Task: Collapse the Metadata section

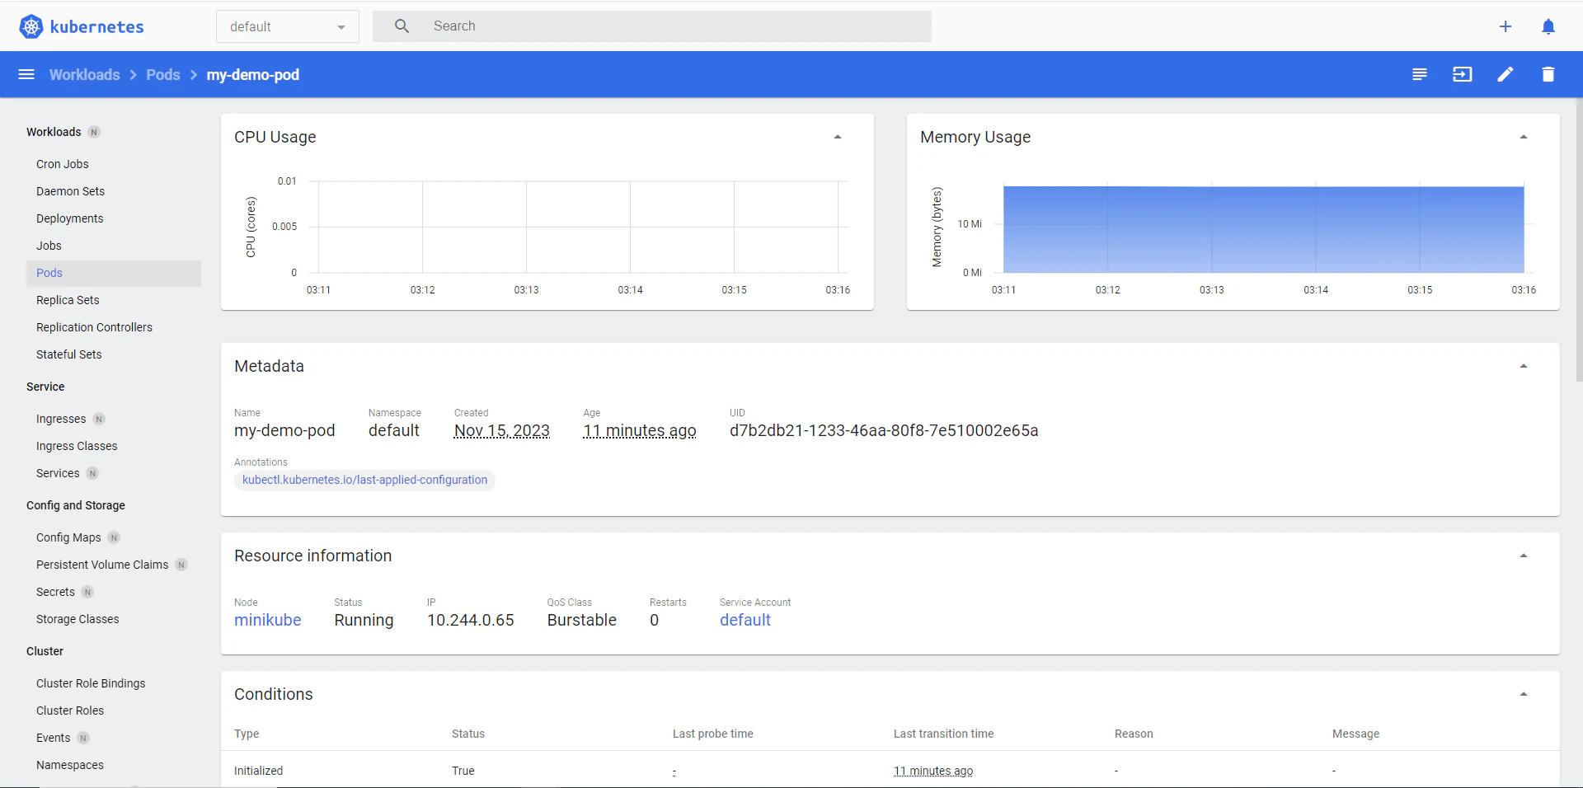Action: tap(1524, 364)
